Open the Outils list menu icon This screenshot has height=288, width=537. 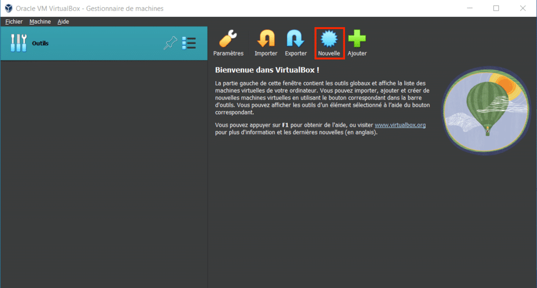[x=189, y=43]
